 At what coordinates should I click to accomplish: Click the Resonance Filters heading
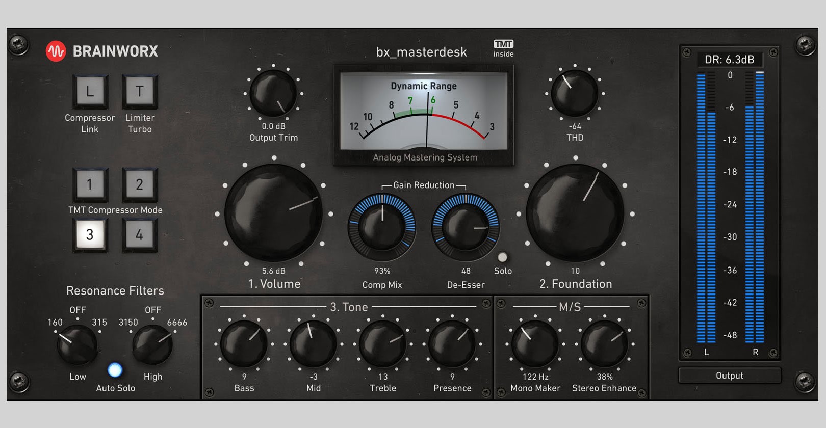coord(115,290)
